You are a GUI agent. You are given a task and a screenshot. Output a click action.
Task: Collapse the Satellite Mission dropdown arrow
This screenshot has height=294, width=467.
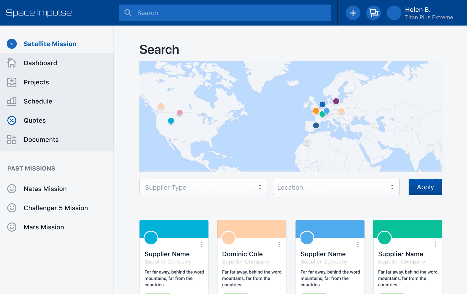(12, 44)
